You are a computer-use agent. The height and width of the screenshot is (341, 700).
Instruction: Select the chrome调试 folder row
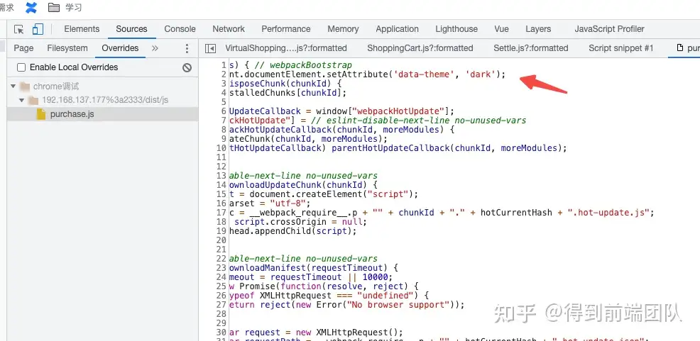click(102, 86)
